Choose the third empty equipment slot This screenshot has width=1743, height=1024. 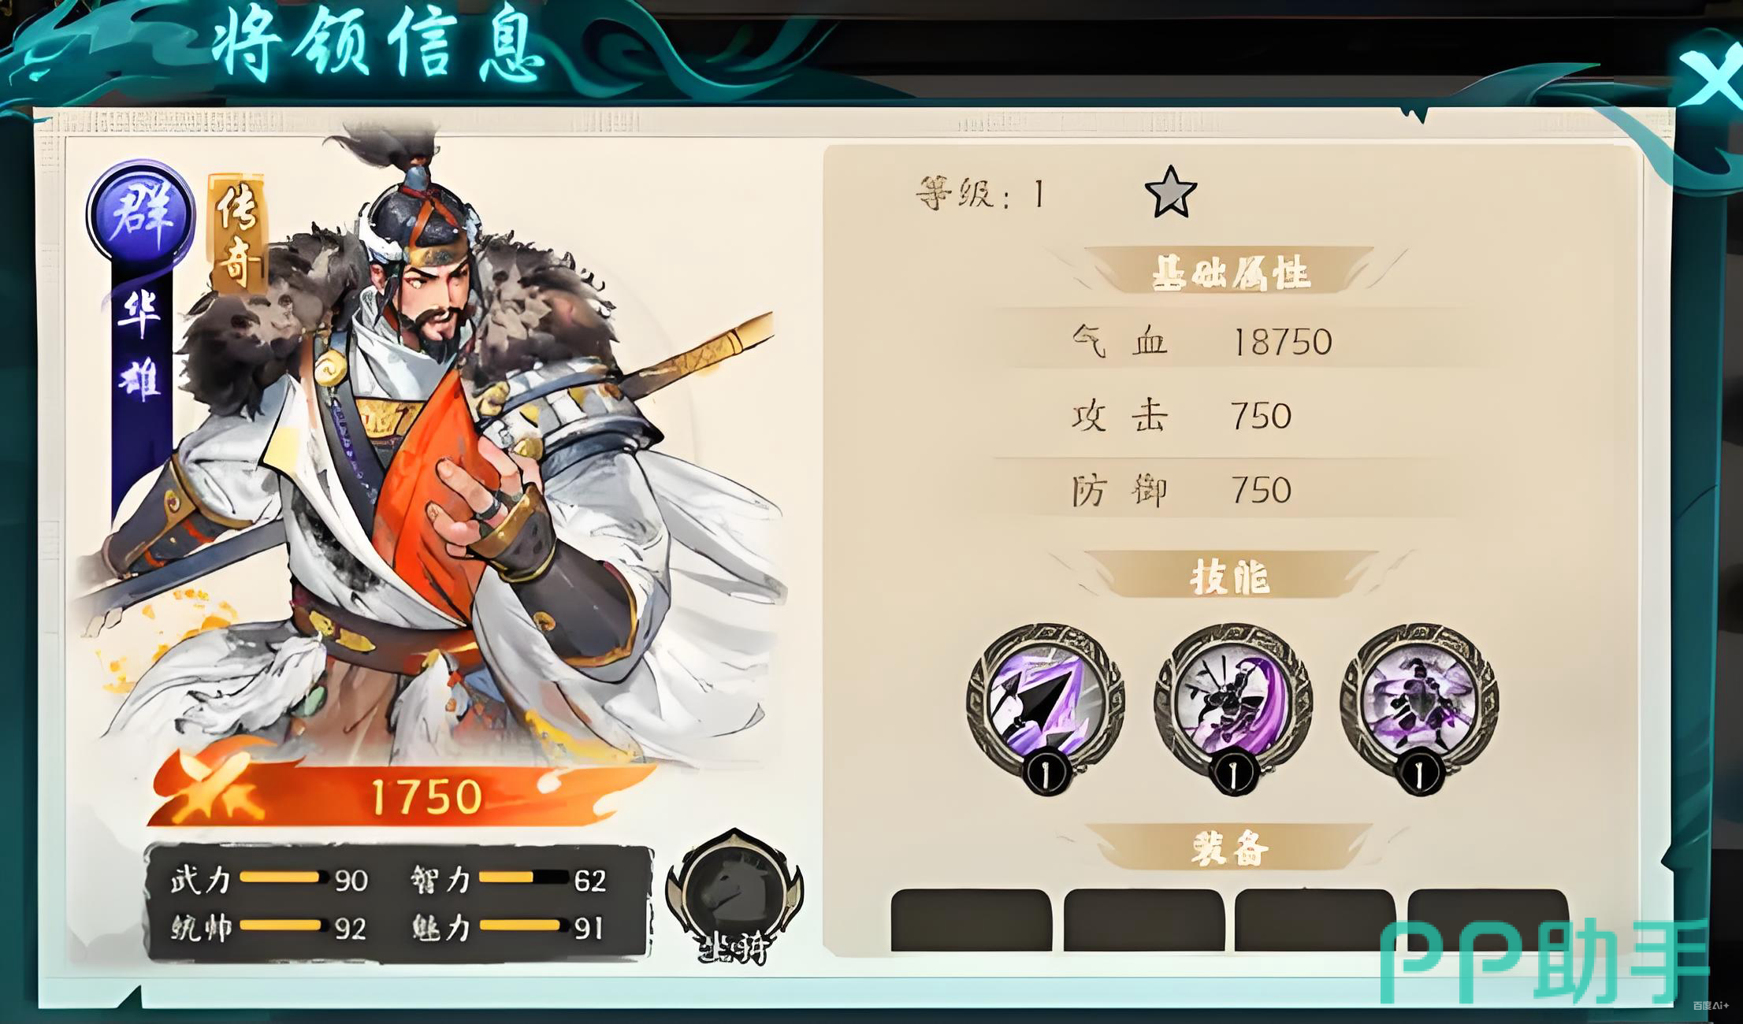point(1314,920)
